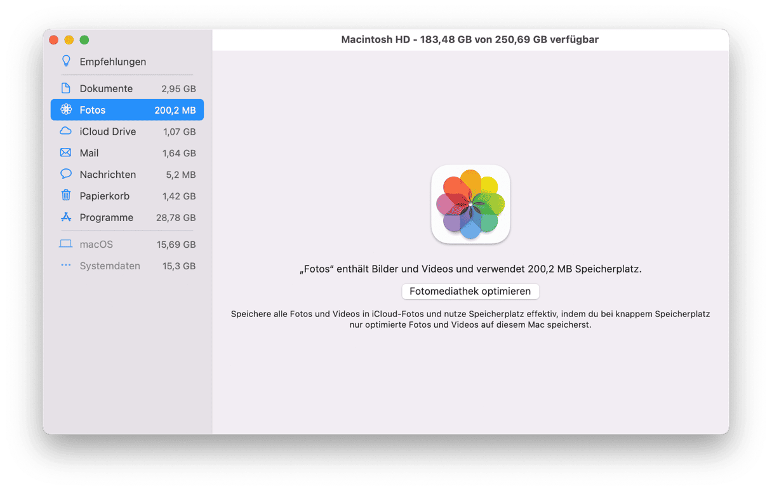Select the iCloud Drive category label

108,131
